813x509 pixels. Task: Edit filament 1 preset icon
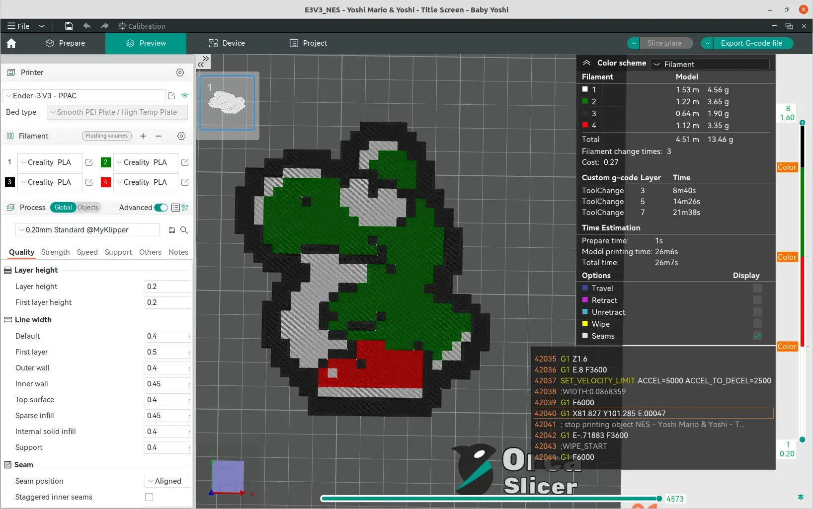click(x=89, y=162)
